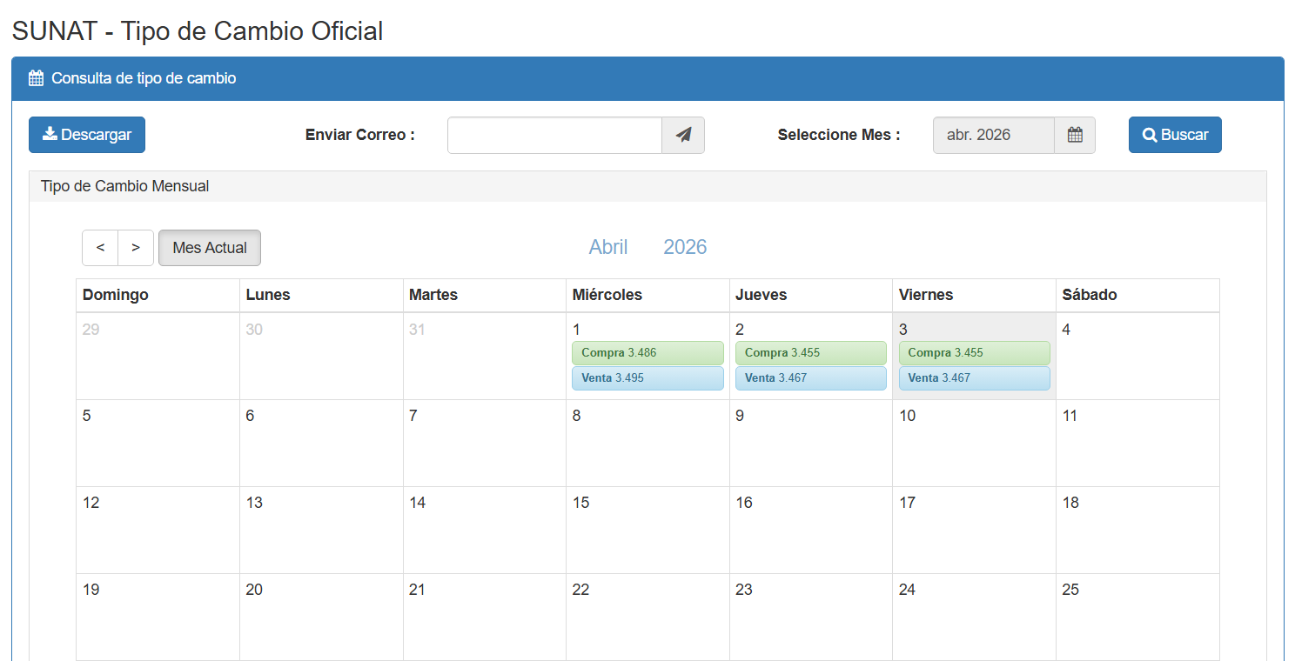Select Venta 3.467 on Friday April 3
This screenshot has width=1295, height=661.
974,378
